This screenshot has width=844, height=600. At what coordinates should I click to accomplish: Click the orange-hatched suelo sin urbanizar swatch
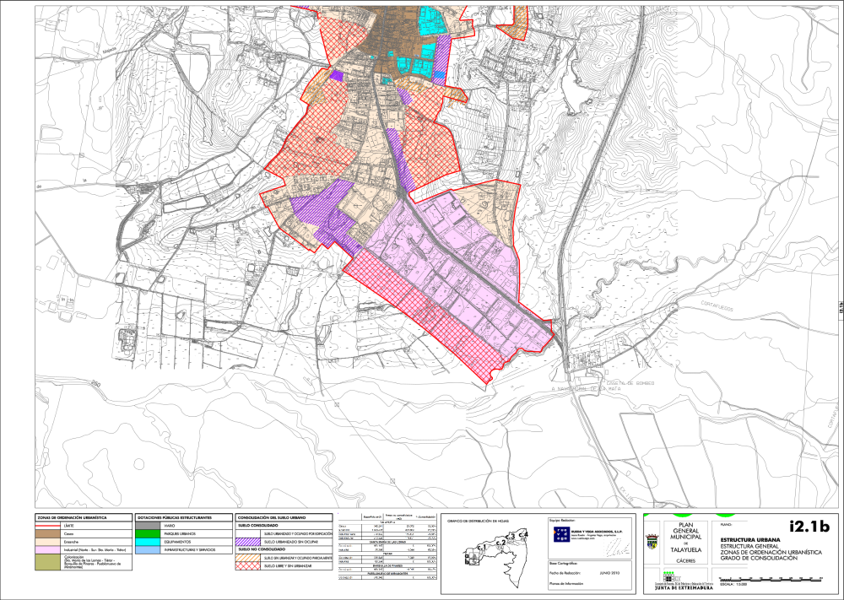click(248, 558)
